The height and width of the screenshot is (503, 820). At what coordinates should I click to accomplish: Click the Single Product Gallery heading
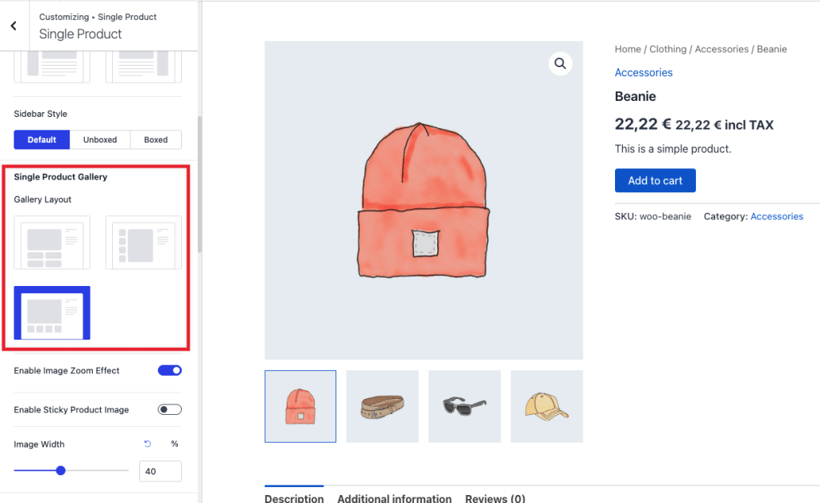click(61, 177)
